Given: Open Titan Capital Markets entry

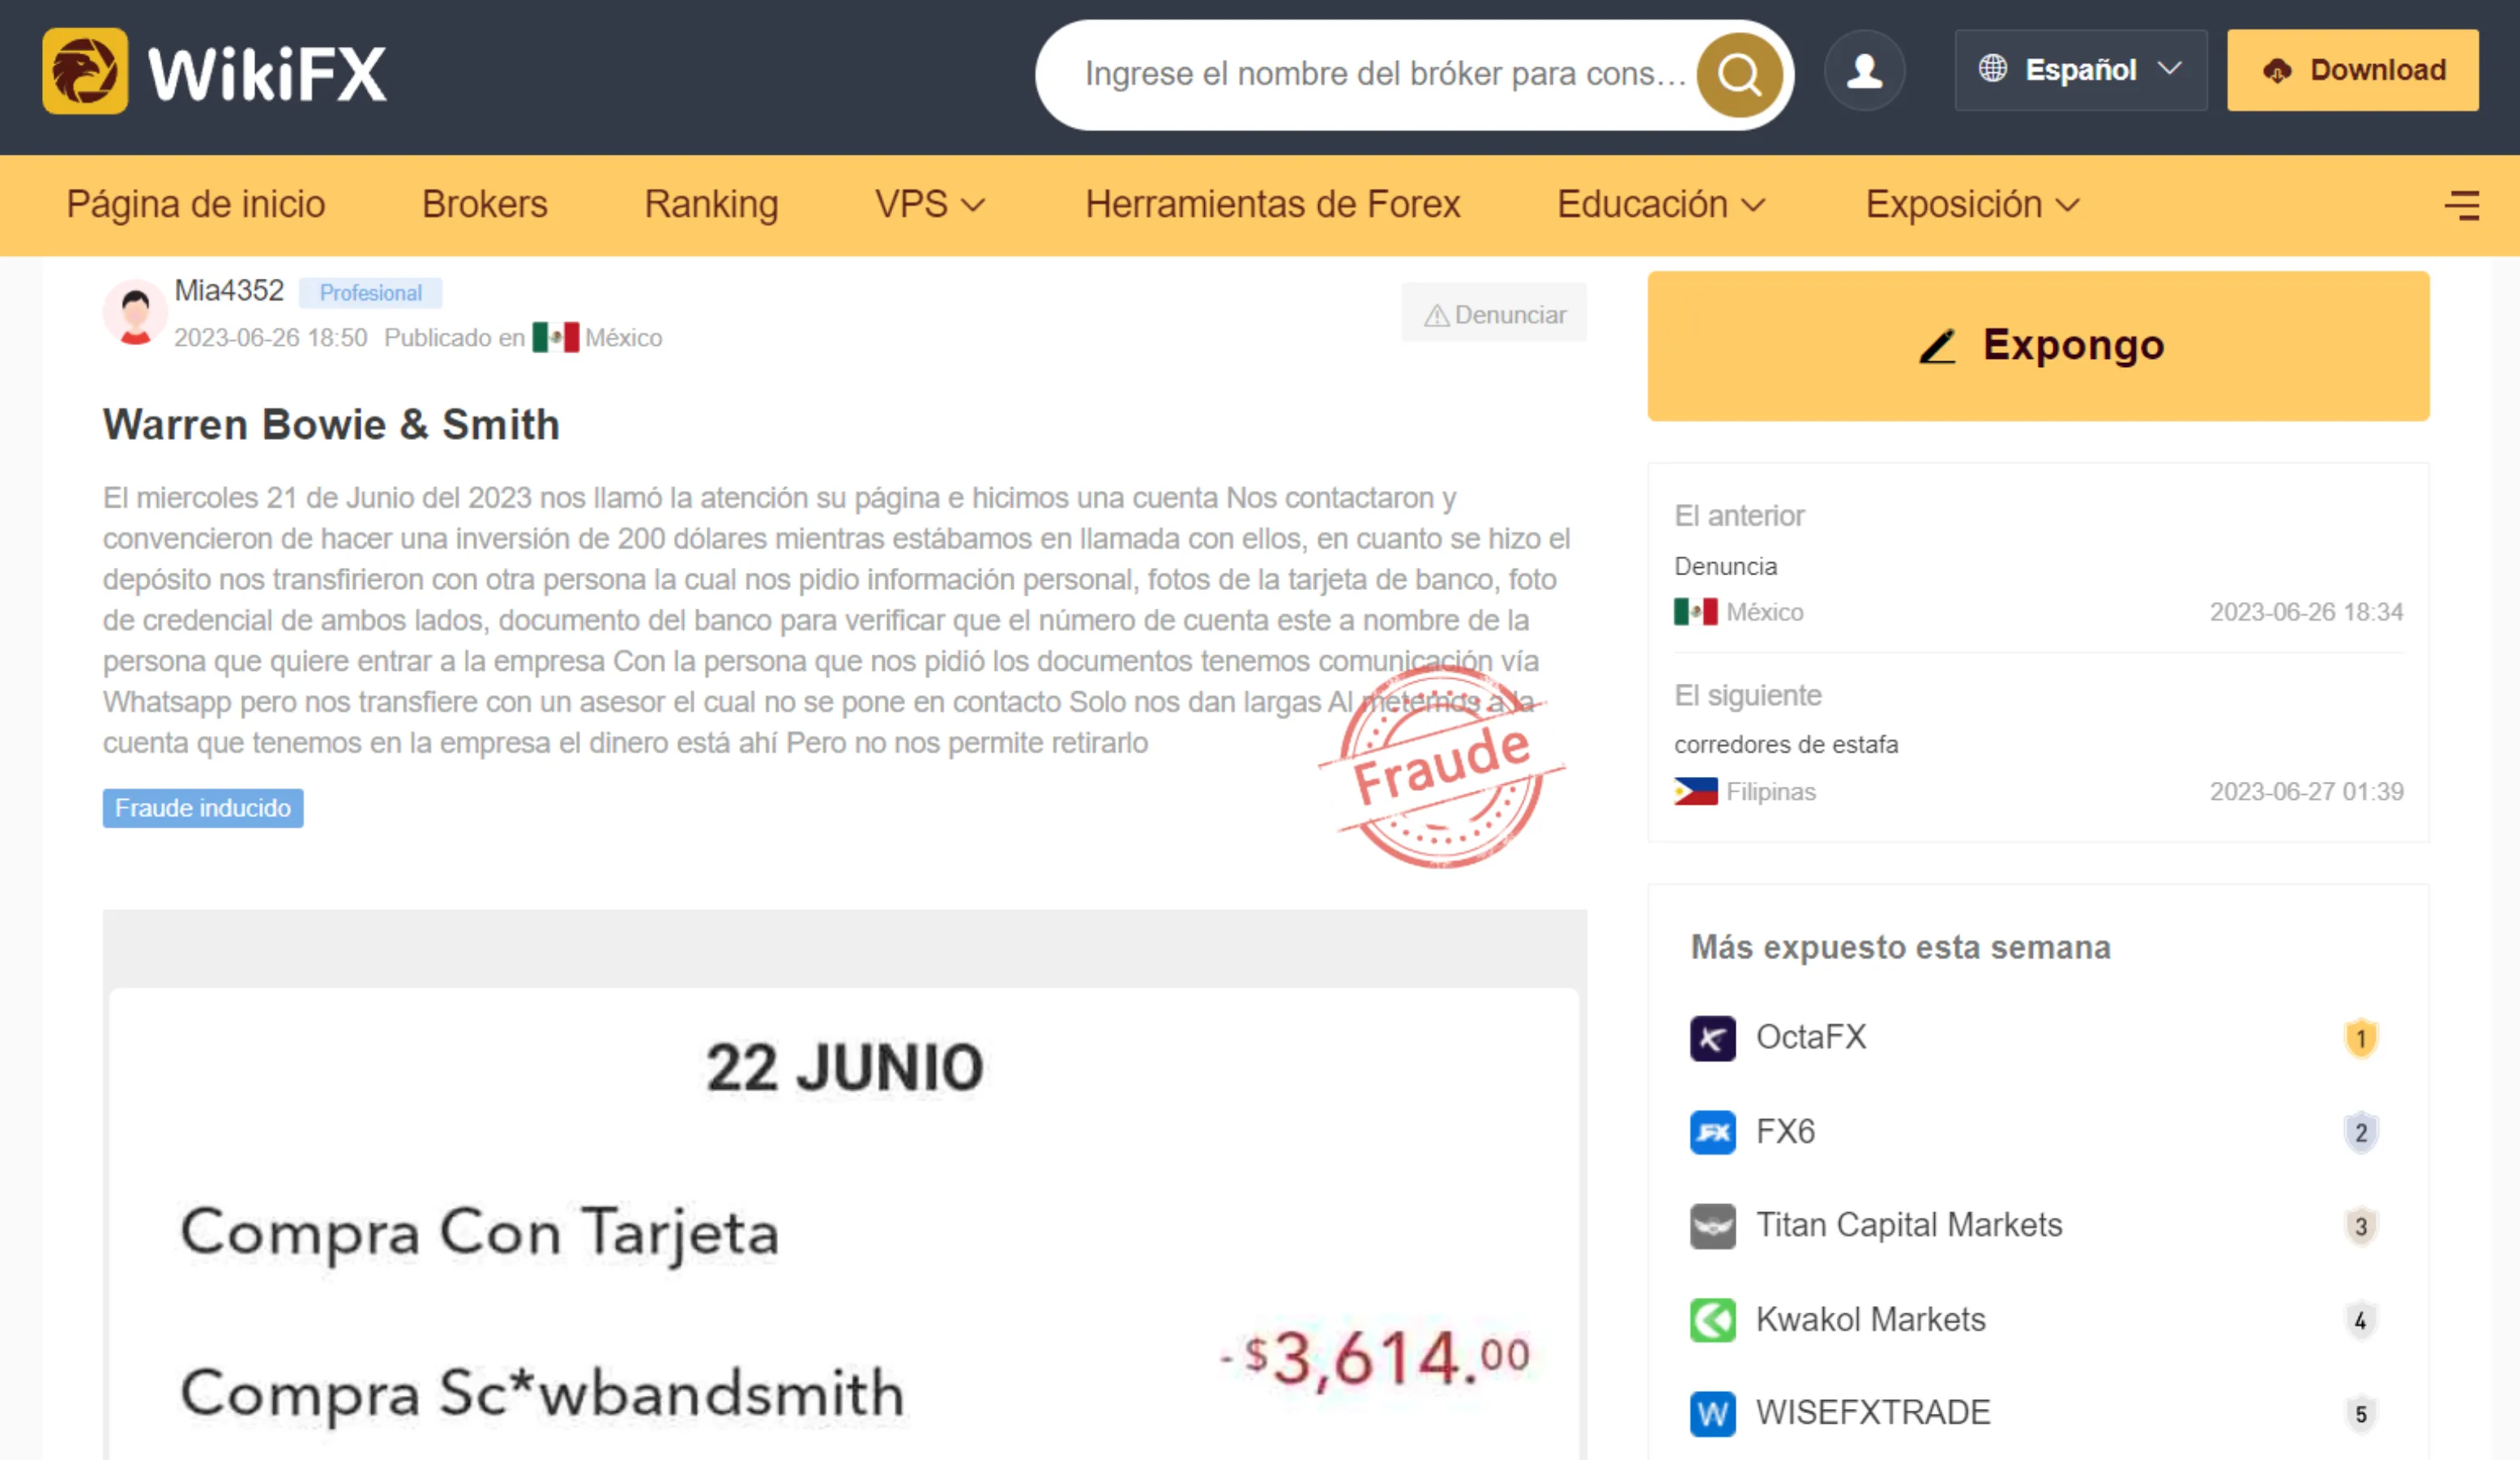Looking at the screenshot, I should click(1909, 1226).
